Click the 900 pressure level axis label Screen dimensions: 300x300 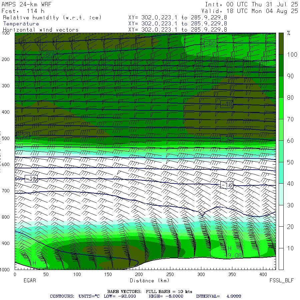pyautogui.click(x=6, y=243)
